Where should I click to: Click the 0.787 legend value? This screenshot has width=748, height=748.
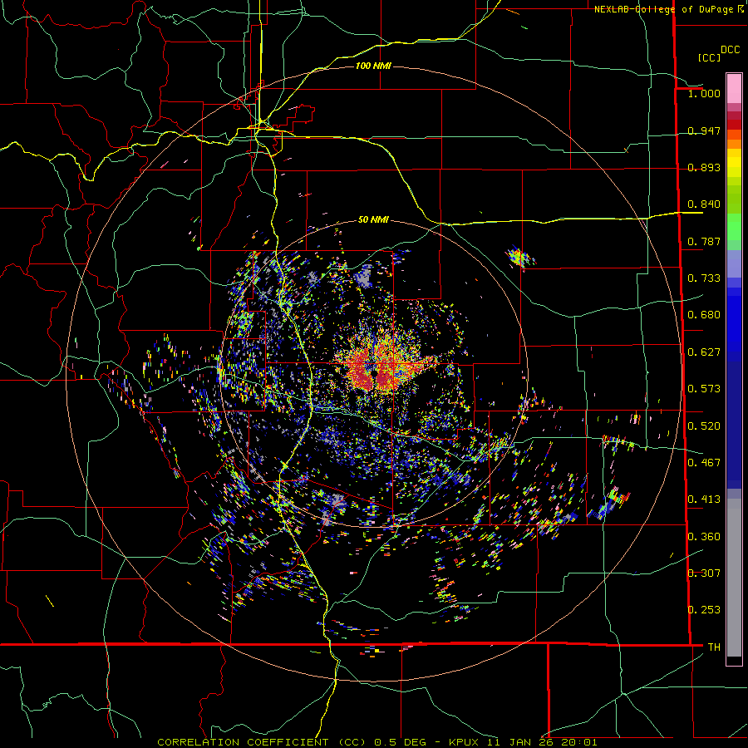(704, 241)
